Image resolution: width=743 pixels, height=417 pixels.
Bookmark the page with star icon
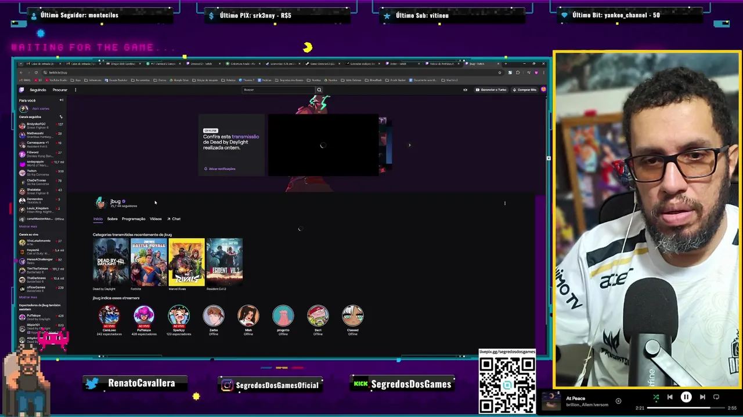pyautogui.click(x=500, y=72)
